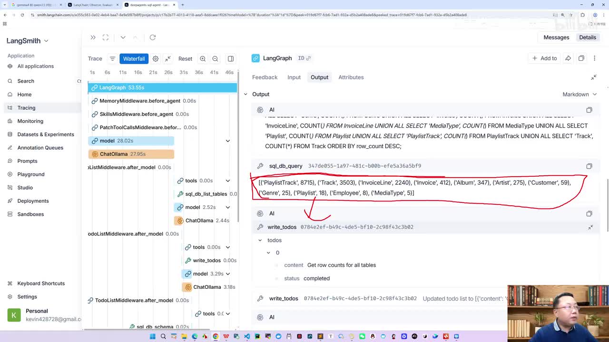Open Keyboard Shortcuts
The width and height of the screenshot is (609, 342).
point(41,284)
